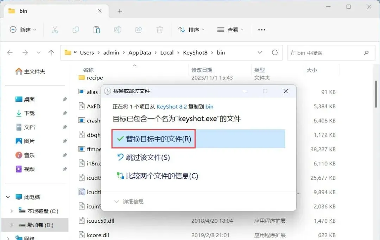Minimize the Replace or Skip dialog

pyautogui.click(x=245, y=91)
